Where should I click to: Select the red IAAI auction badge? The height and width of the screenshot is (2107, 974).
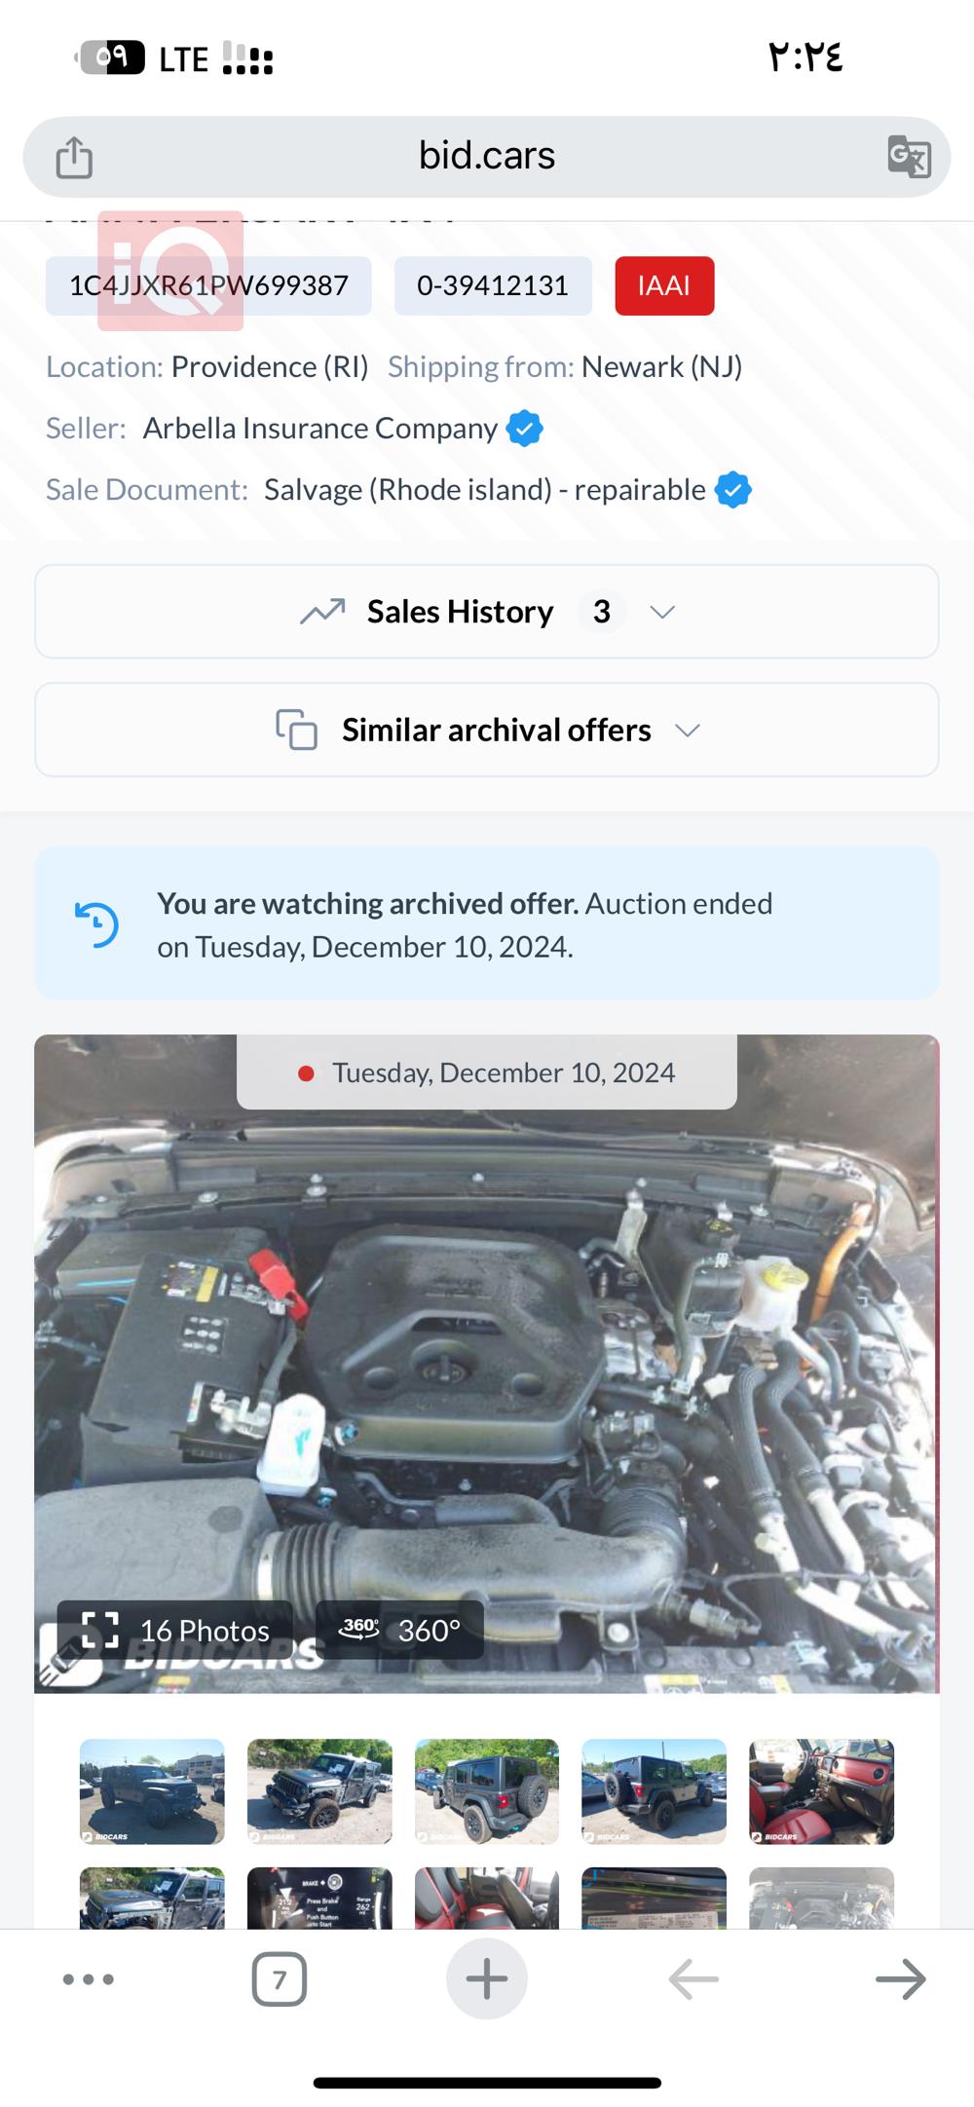pyautogui.click(x=664, y=285)
